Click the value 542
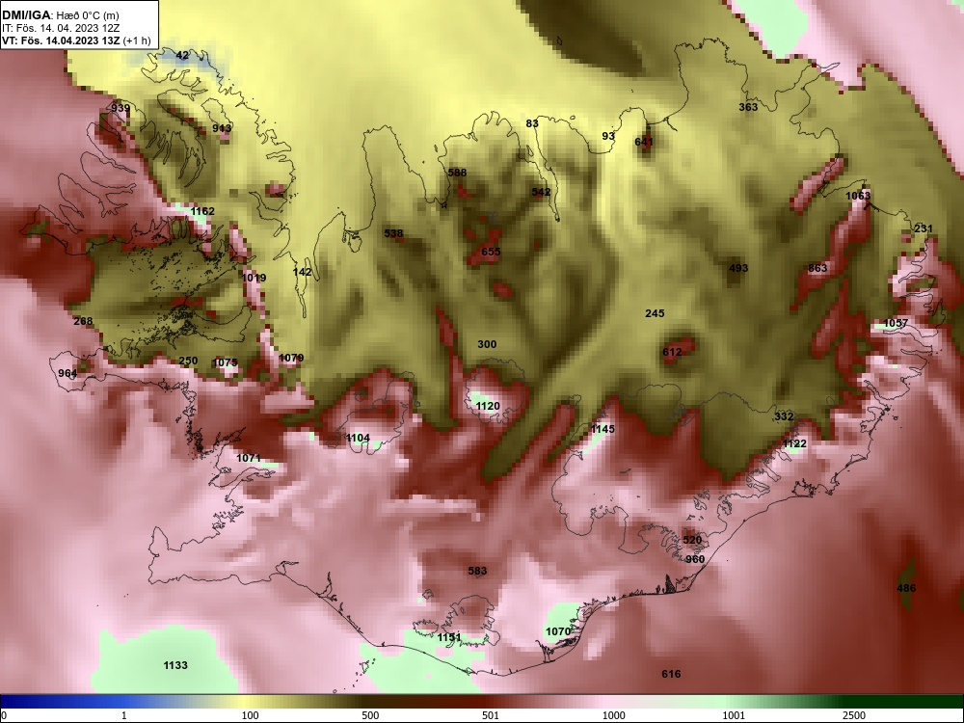The height and width of the screenshot is (723, 964). [541, 193]
